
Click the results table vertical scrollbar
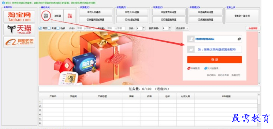tap(259, 110)
